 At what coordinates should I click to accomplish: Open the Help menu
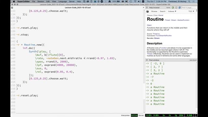click(x=79, y=1)
